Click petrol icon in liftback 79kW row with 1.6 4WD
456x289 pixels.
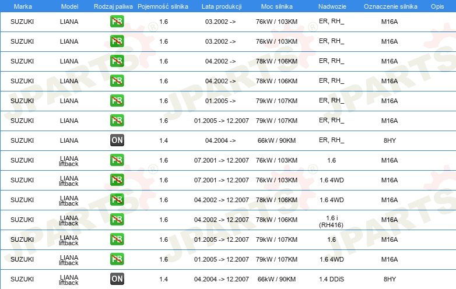[117, 259]
